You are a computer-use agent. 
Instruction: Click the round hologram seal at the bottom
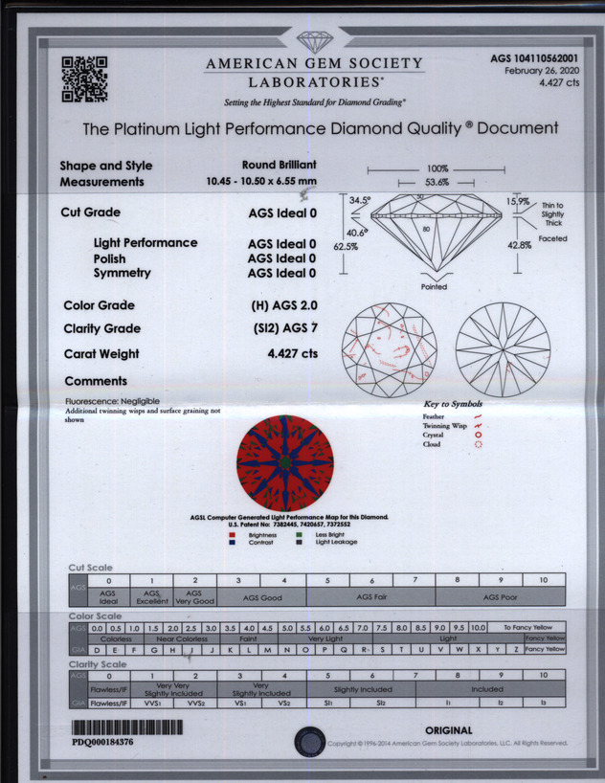(x=310, y=740)
